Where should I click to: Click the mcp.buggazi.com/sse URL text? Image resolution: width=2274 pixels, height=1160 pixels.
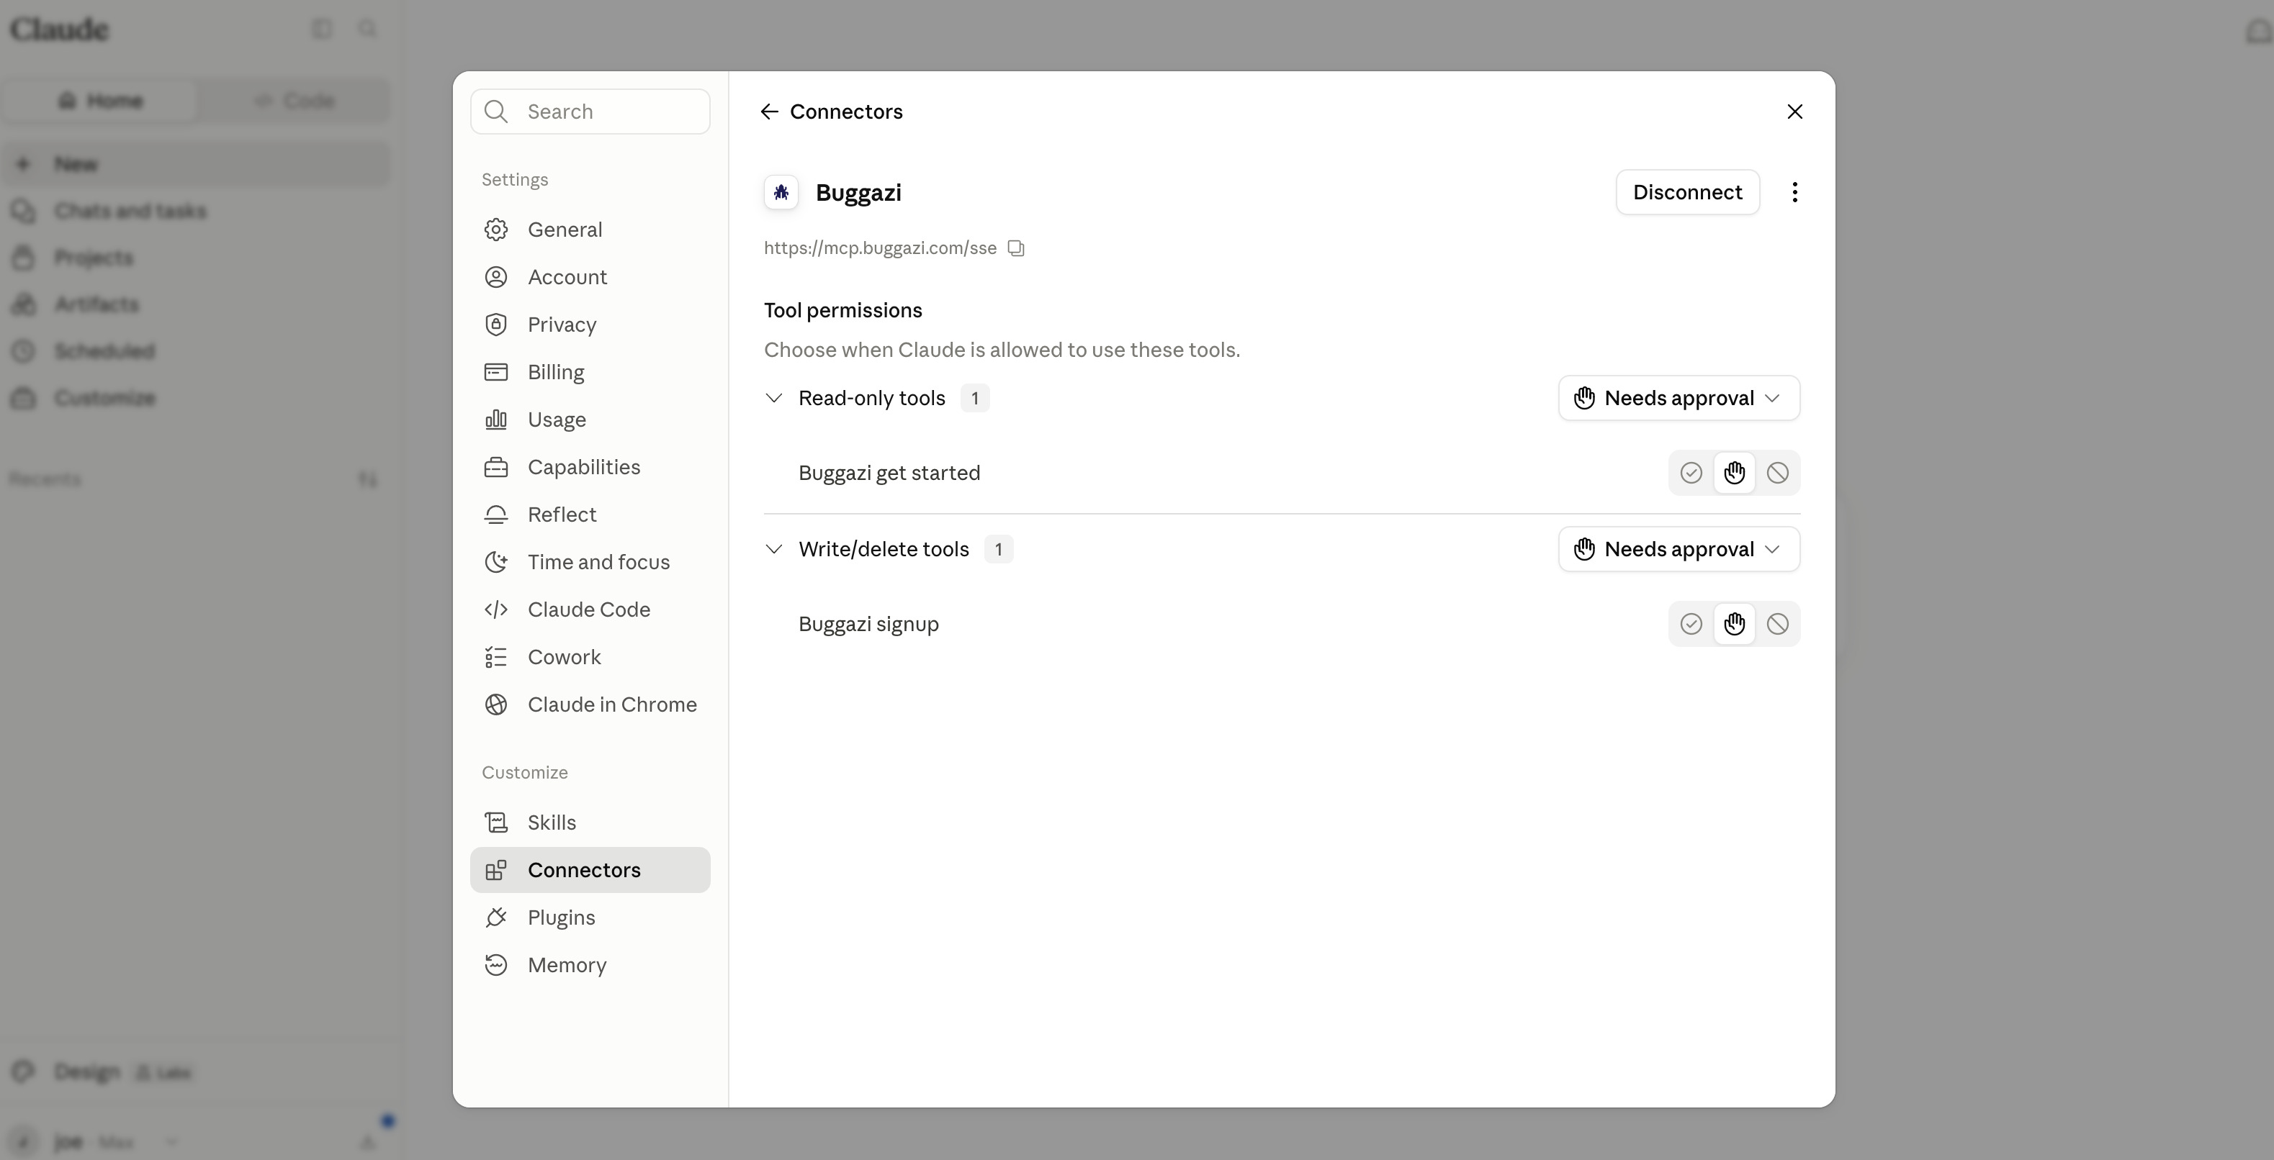click(x=880, y=248)
